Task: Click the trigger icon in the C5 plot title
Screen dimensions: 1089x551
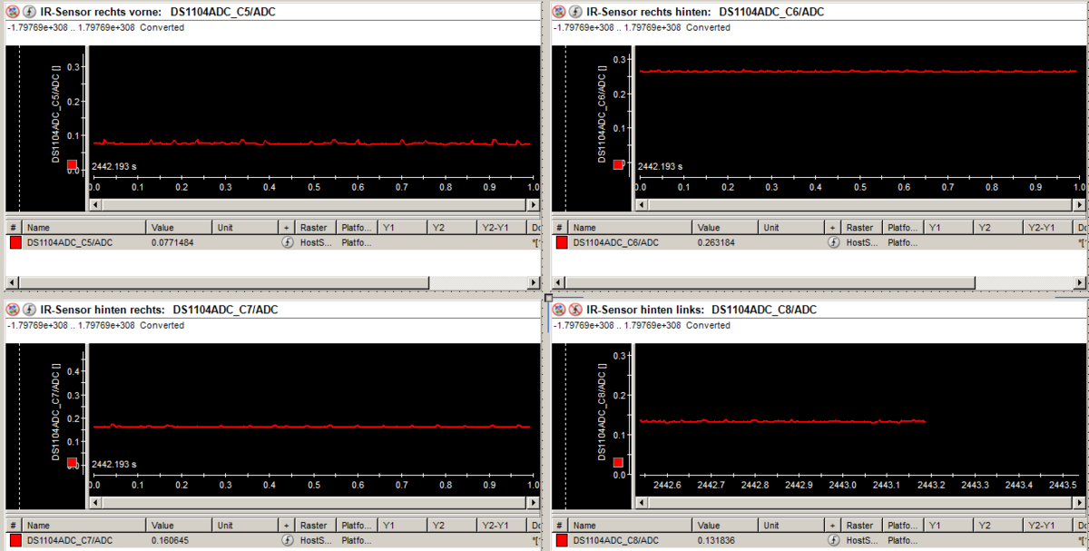Action: (29, 12)
